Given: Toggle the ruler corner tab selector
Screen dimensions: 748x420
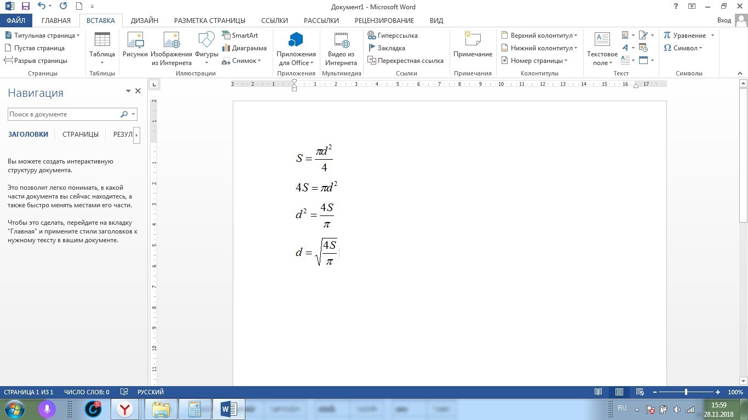Looking at the screenshot, I should pyautogui.click(x=154, y=84).
